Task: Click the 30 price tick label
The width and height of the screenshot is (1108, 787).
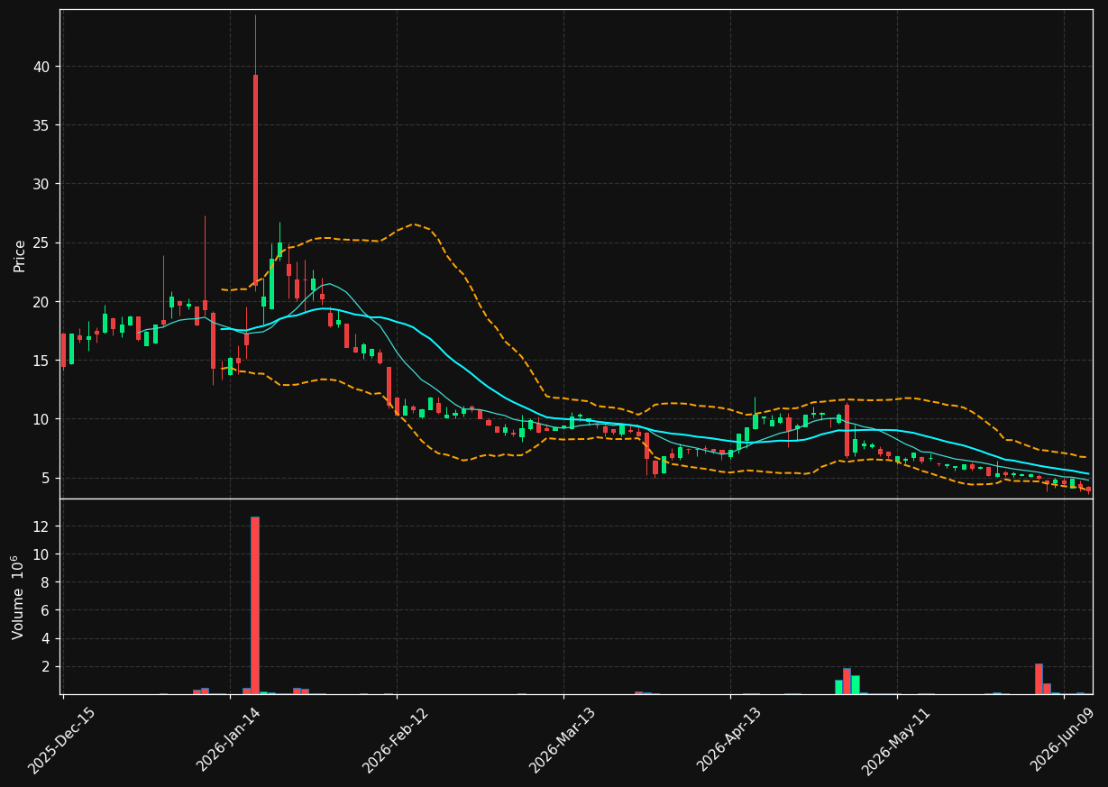Action: [43, 184]
